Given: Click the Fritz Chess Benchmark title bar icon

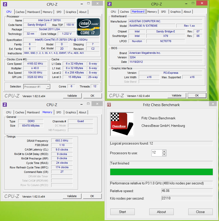Looking at the screenshot, I should click(109, 105).
